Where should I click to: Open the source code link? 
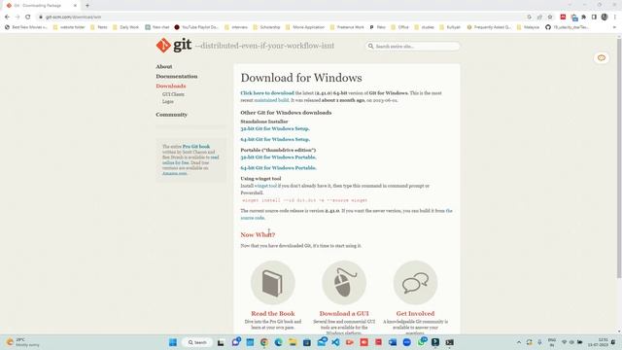pos(253,218)
